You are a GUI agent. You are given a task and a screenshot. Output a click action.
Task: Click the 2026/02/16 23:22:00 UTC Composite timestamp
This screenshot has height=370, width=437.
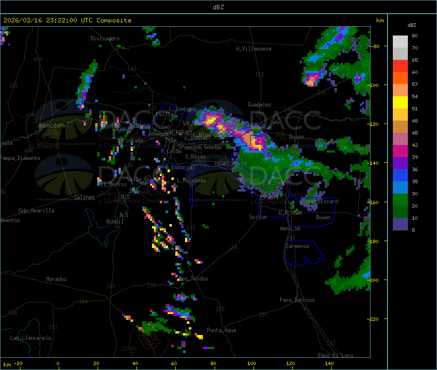67,20
